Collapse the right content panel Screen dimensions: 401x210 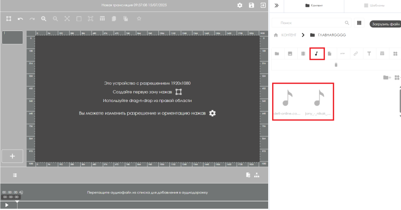coord(276,5)
